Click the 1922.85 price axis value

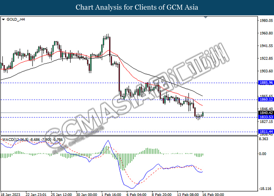coord(266,58)
